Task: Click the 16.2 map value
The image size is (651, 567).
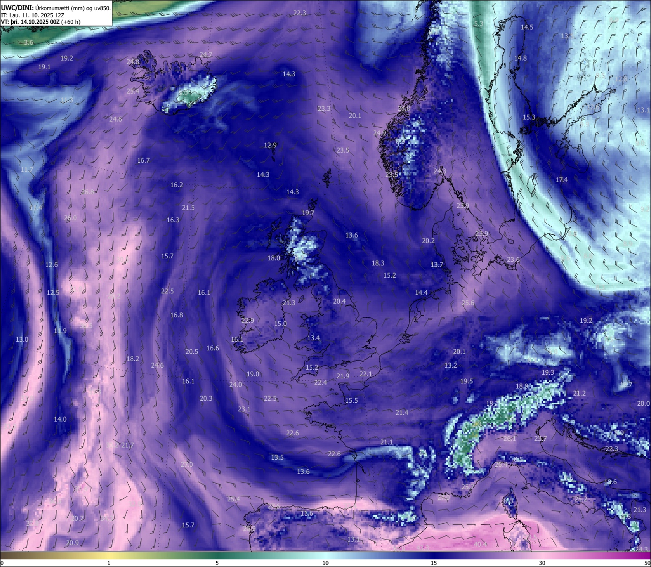Action: (x=176, y=185)
